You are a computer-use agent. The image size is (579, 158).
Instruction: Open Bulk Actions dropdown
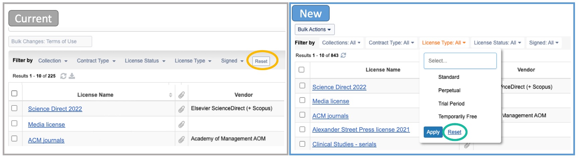pyautogui.click(x=315, y=29)
